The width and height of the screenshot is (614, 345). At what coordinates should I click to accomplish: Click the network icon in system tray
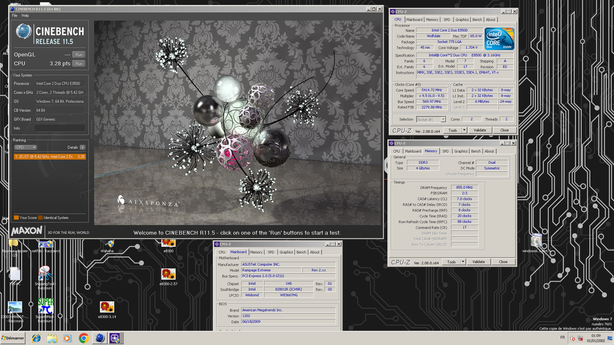[580, 338]
